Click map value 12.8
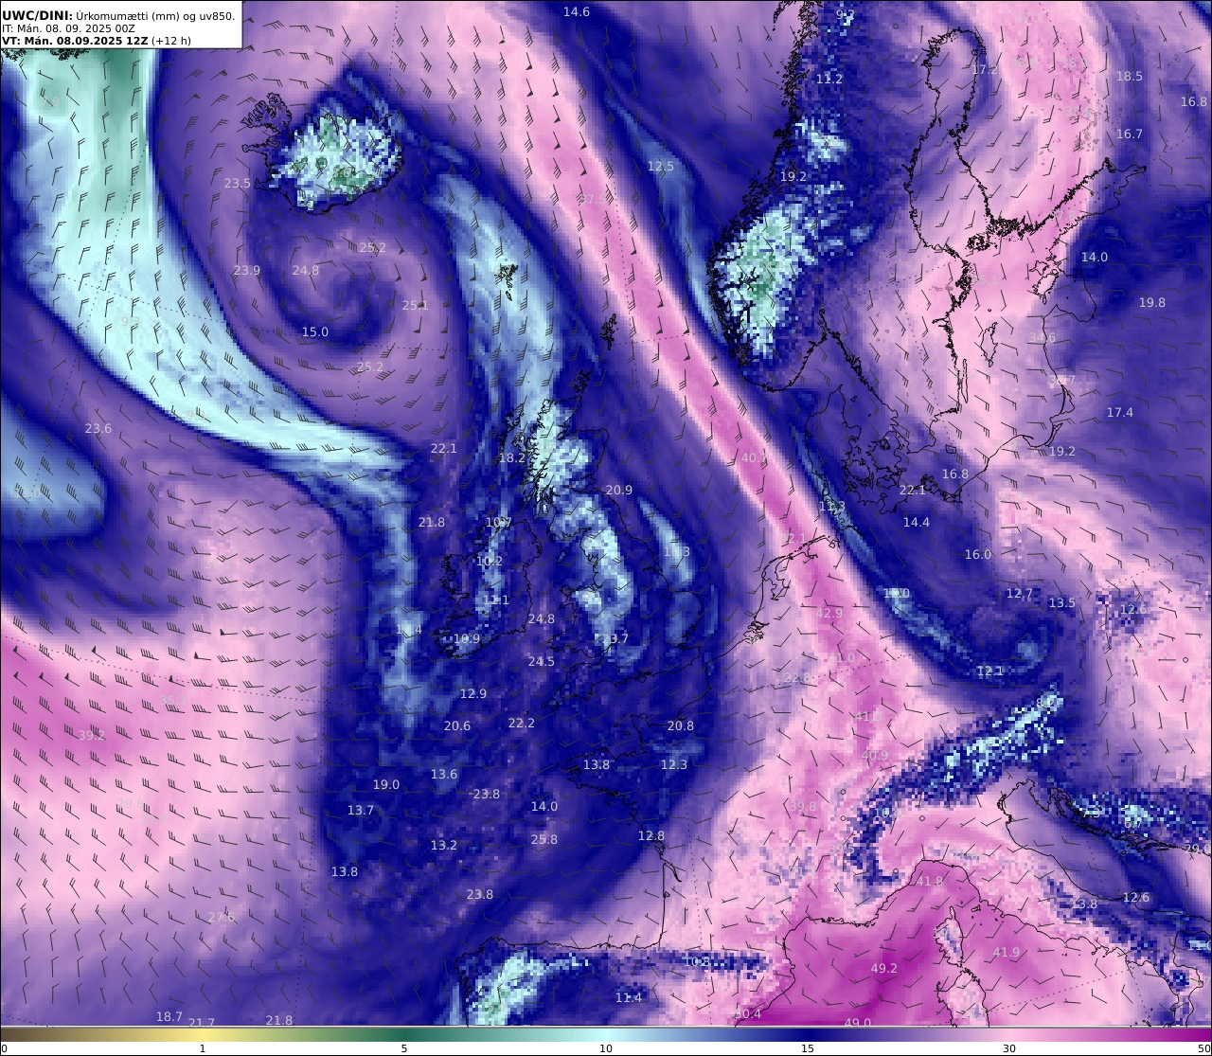The width and height of the screenshot is (1212, 1056). click(x=651, y=836)
